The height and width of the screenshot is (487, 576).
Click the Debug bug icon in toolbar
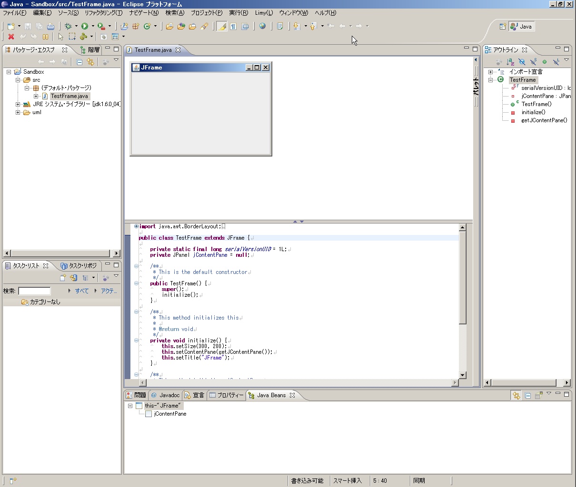[68, 26]
